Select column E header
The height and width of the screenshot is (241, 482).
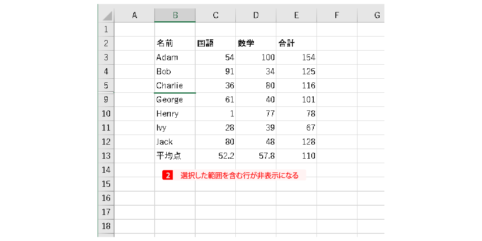pos(296,15)
